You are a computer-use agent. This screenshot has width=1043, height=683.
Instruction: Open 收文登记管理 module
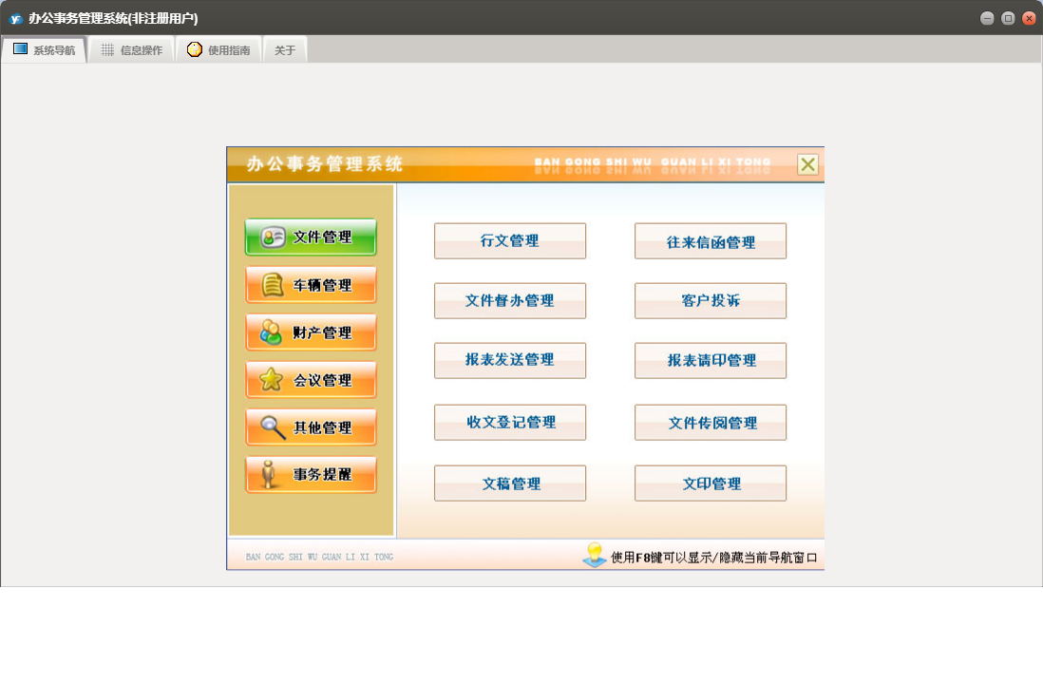(x=510, y=423)
